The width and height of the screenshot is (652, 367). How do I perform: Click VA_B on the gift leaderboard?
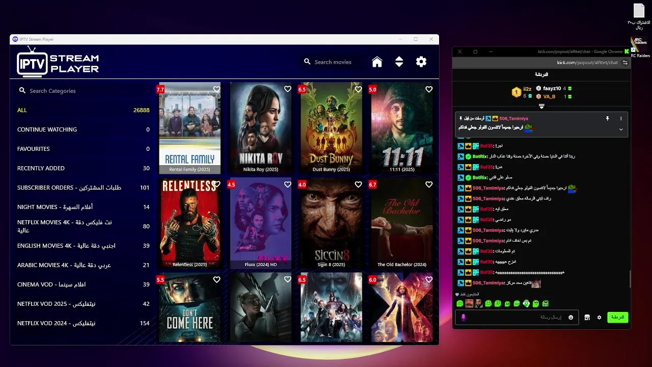pyautogui.click(x=549, y=96)
